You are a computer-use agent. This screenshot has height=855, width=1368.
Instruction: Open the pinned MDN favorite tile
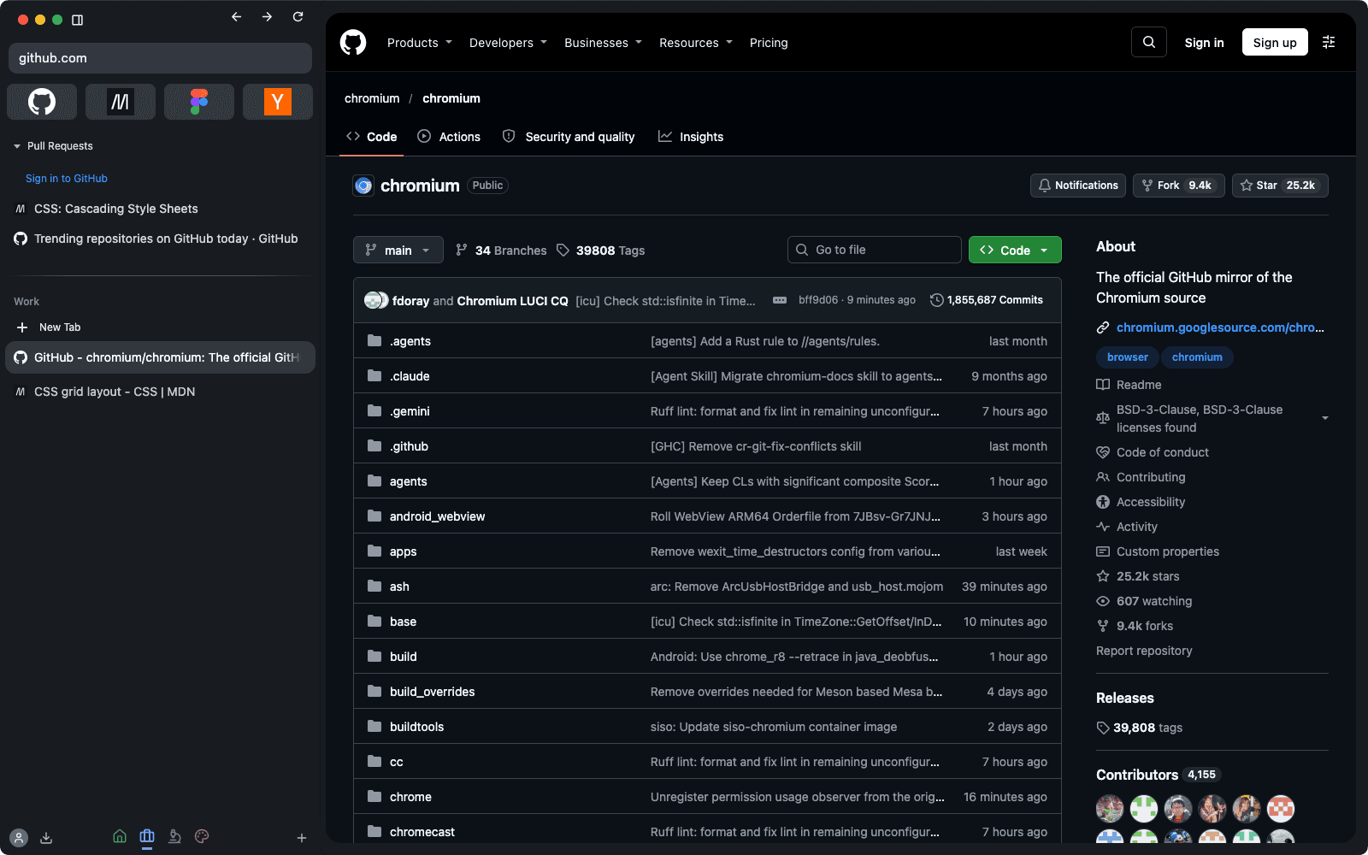(121, 102)
